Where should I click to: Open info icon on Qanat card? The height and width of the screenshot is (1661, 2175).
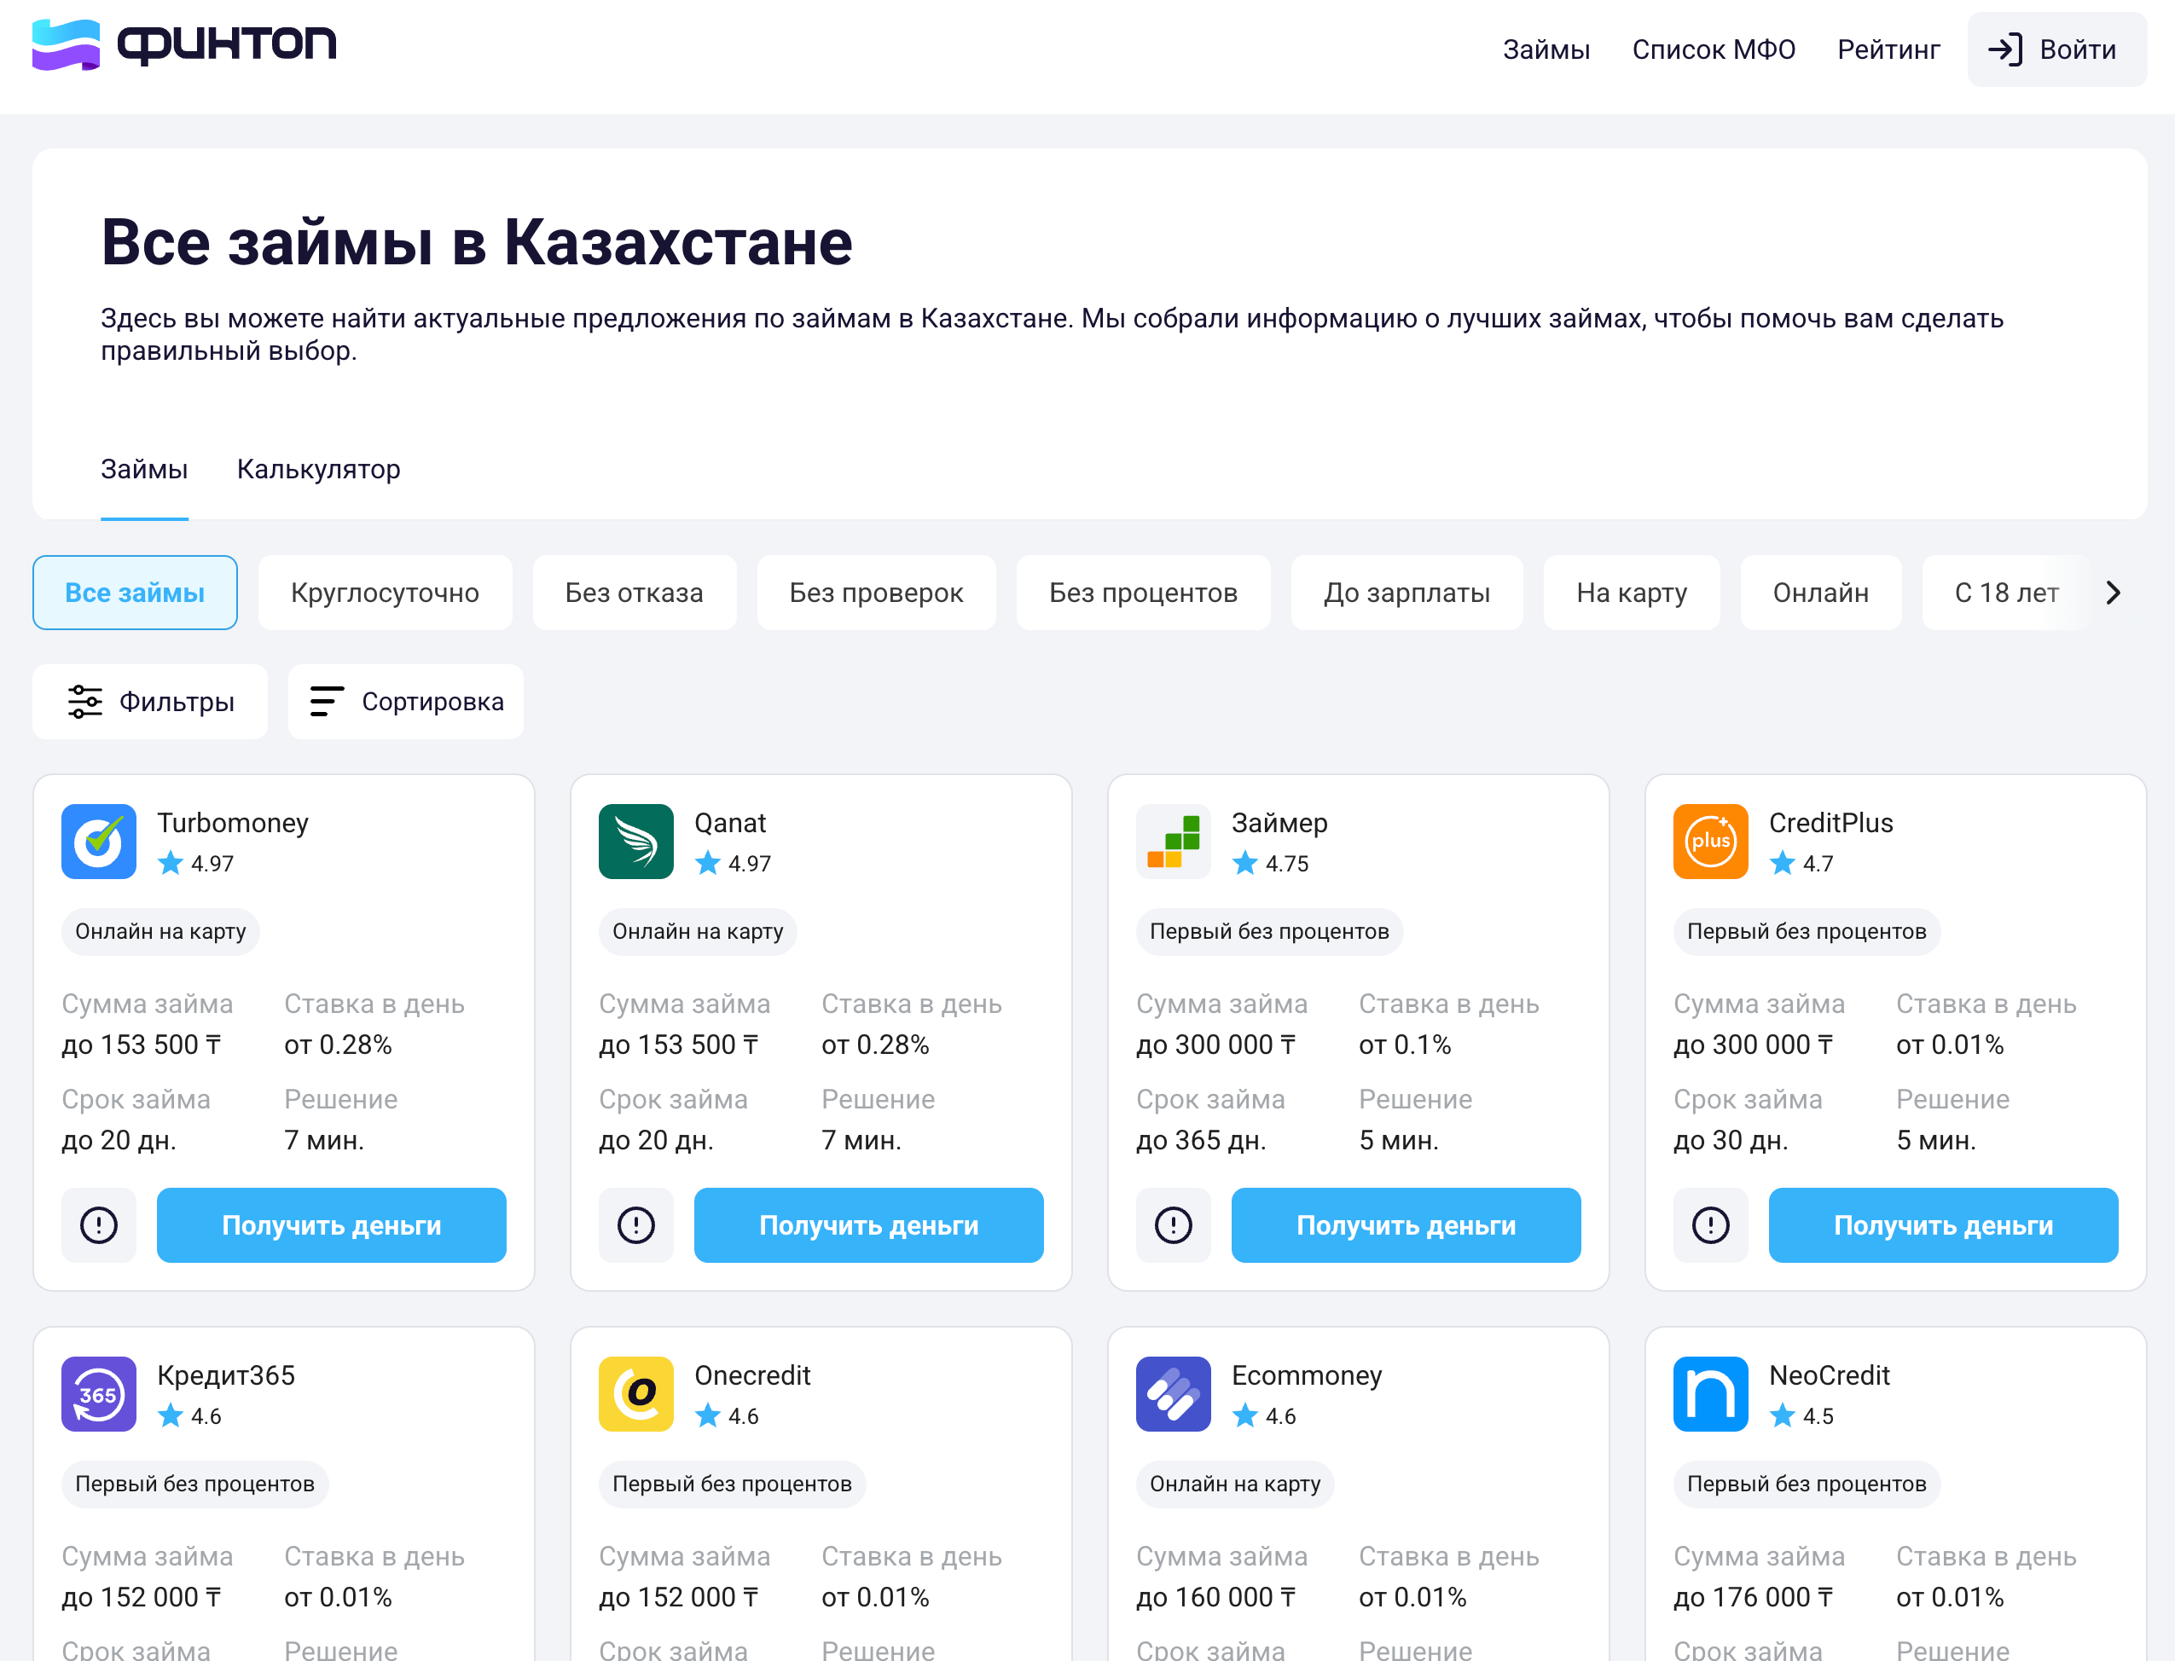click(636, 1225)
